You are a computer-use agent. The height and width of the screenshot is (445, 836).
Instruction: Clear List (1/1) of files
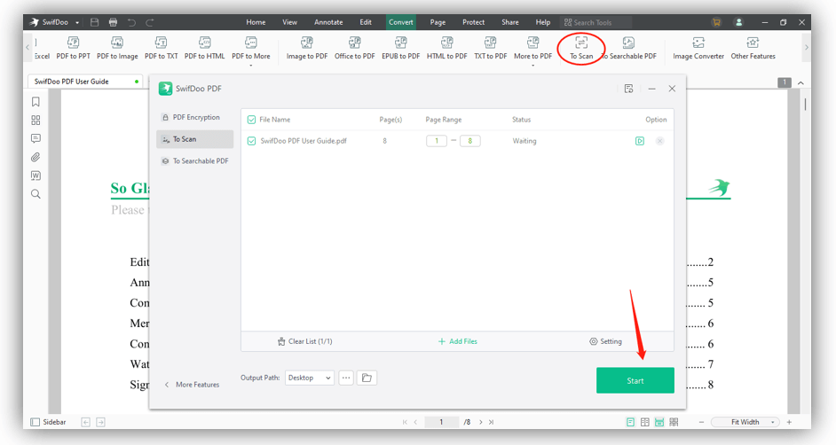click(305, 341)
